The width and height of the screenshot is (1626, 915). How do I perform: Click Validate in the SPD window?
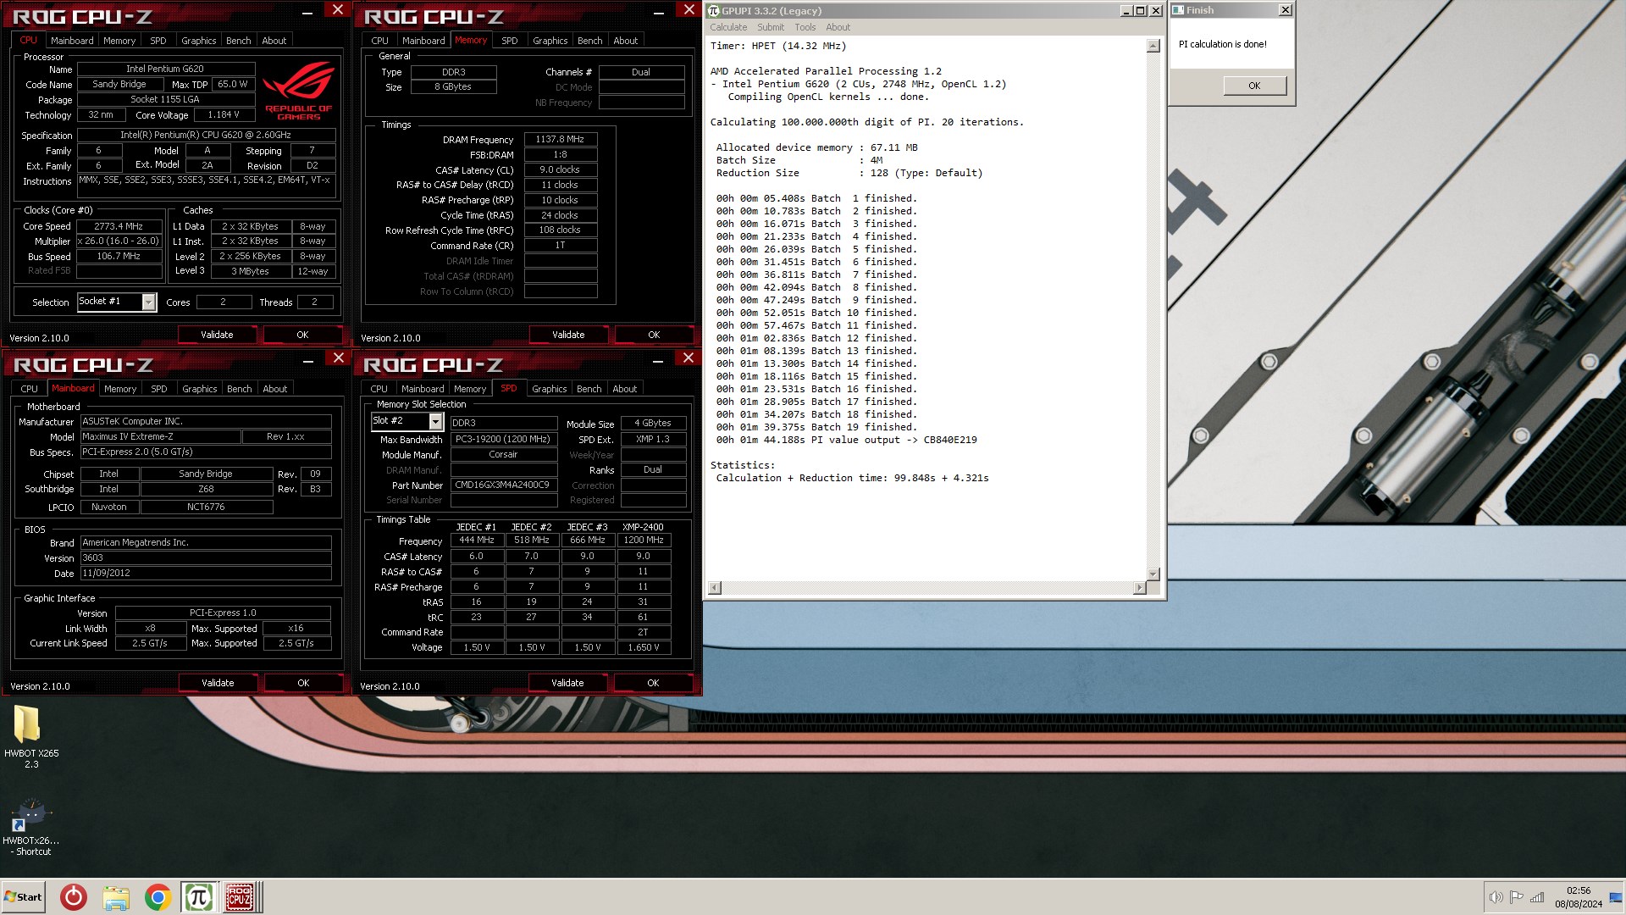coord(567,683)
